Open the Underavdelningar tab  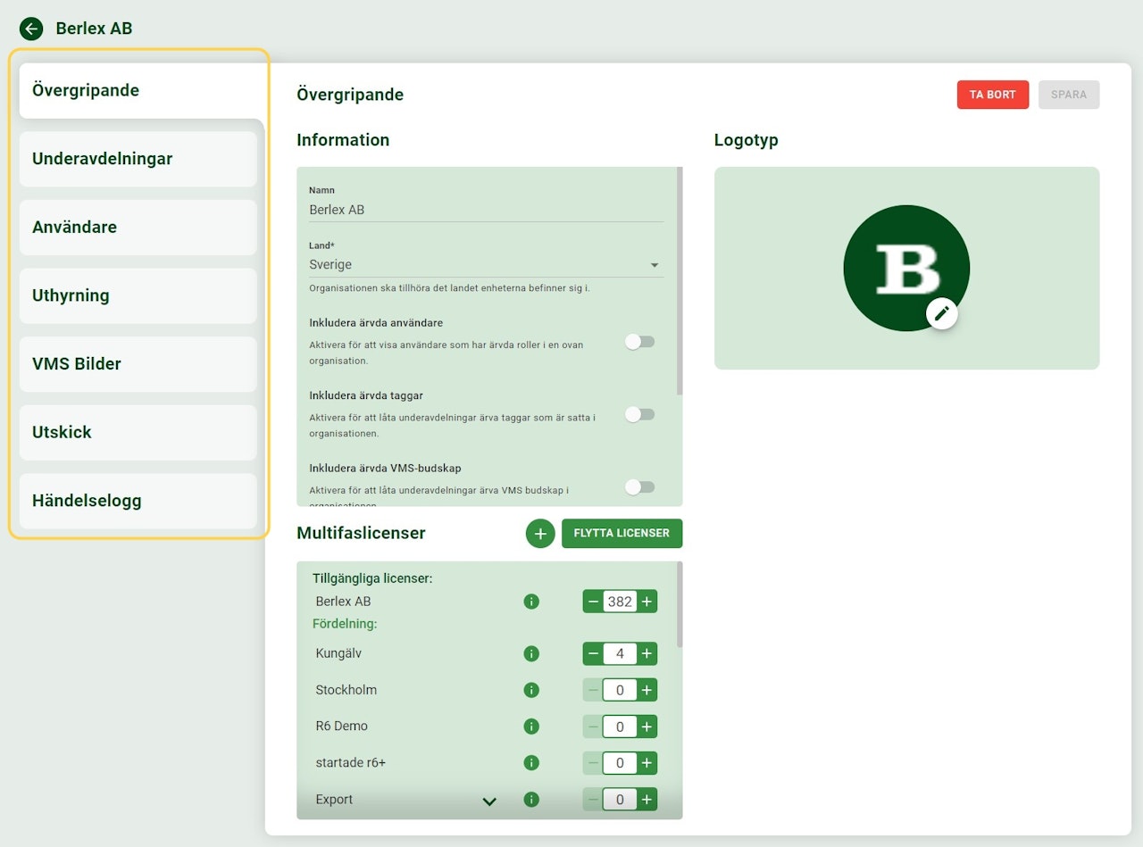point(138,159)
